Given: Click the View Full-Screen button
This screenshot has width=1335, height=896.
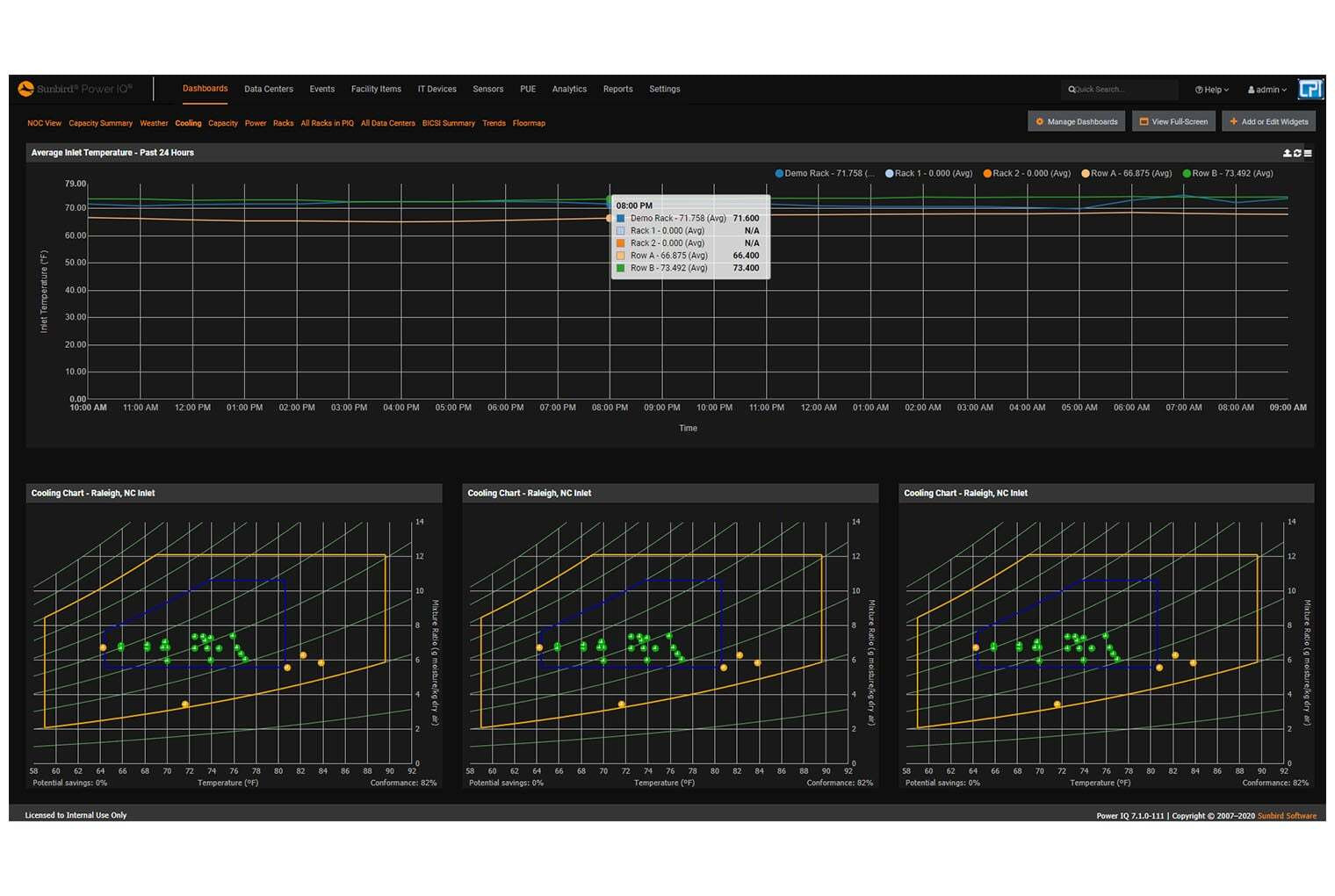Looking at the screenshot, I should pos(1173,122).
